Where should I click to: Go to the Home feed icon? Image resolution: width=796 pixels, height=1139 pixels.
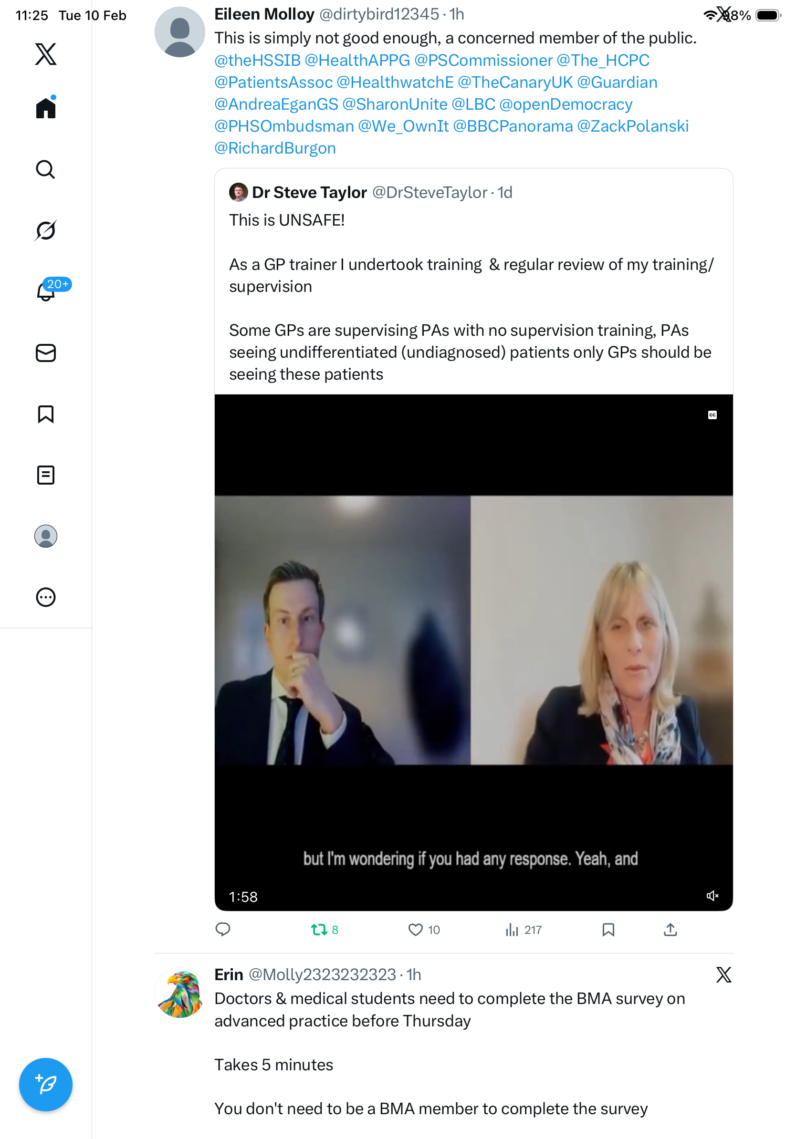(x=46, y=107)
